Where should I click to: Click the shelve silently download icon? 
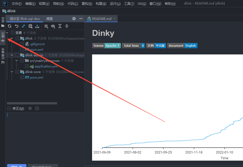point(37,26)
